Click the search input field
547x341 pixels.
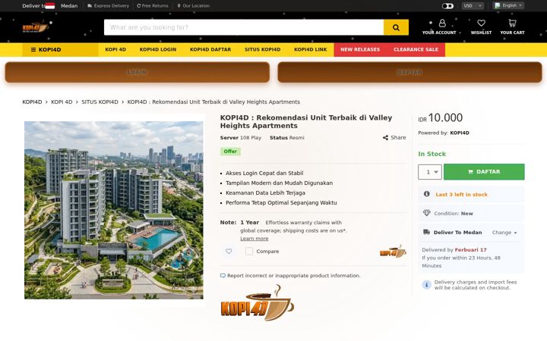[244, 27]
